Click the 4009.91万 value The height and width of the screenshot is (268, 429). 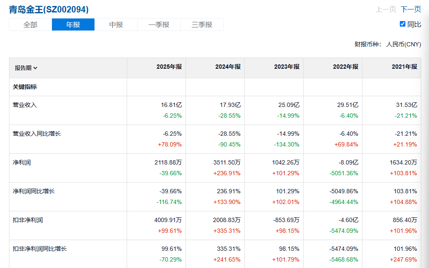[168, 220]
